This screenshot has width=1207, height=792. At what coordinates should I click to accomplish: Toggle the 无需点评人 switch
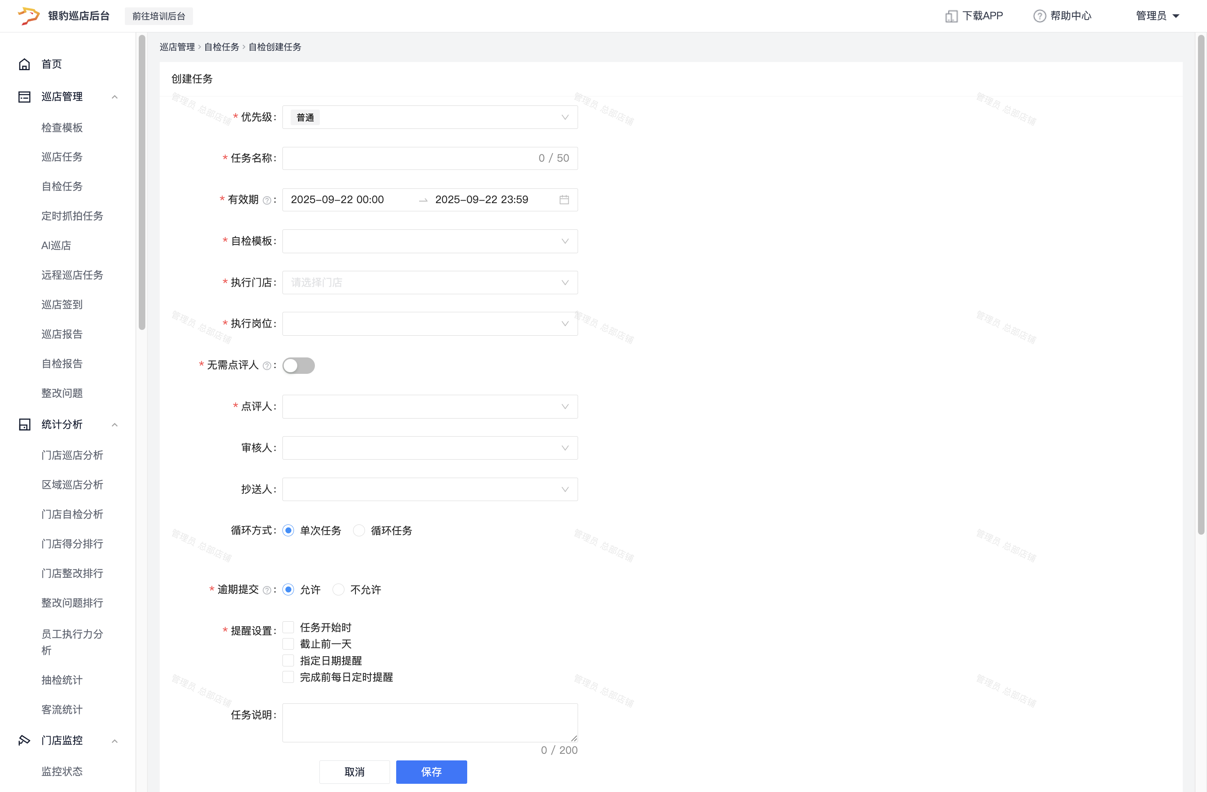point(299,366)
